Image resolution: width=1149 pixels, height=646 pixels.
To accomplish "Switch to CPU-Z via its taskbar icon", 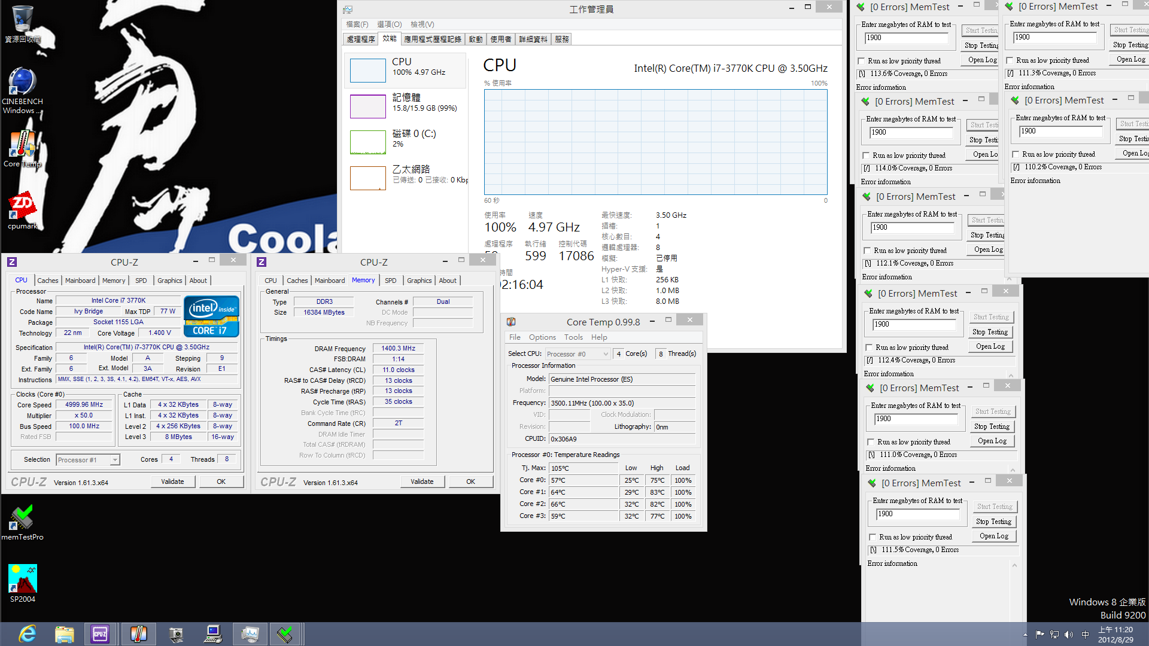I will (x=100, y=634).
